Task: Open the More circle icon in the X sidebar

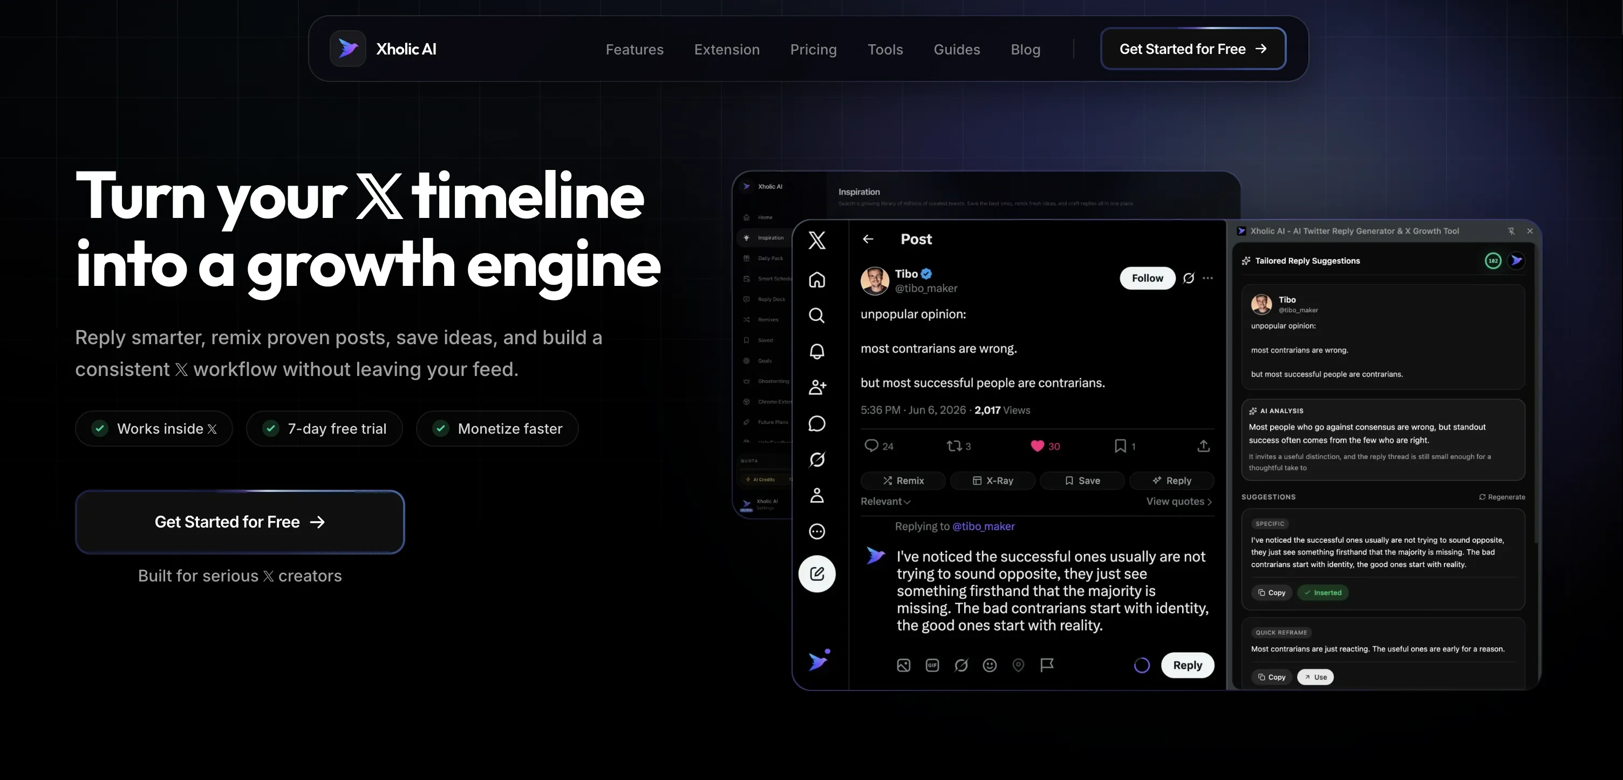Action: (x=816, y=531)
